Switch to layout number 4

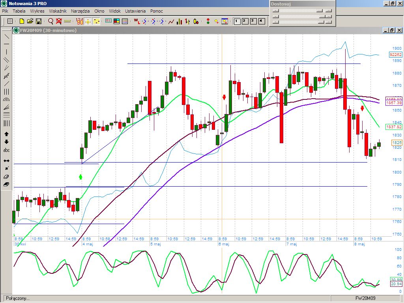click(x=261, y=21)
